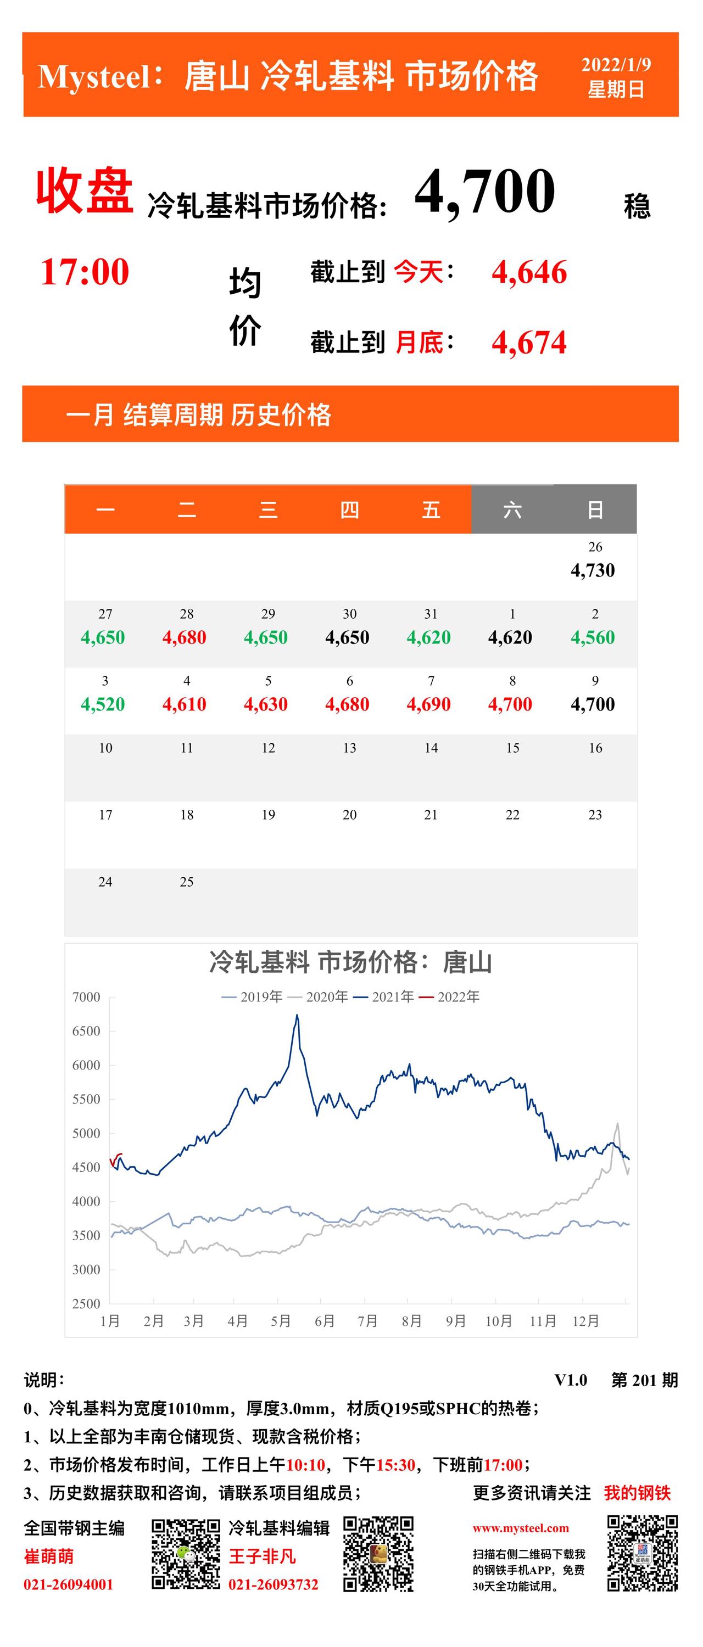Click the V1.0 version label
The image size is (703, 1647).
click(x=571, y=1381)
